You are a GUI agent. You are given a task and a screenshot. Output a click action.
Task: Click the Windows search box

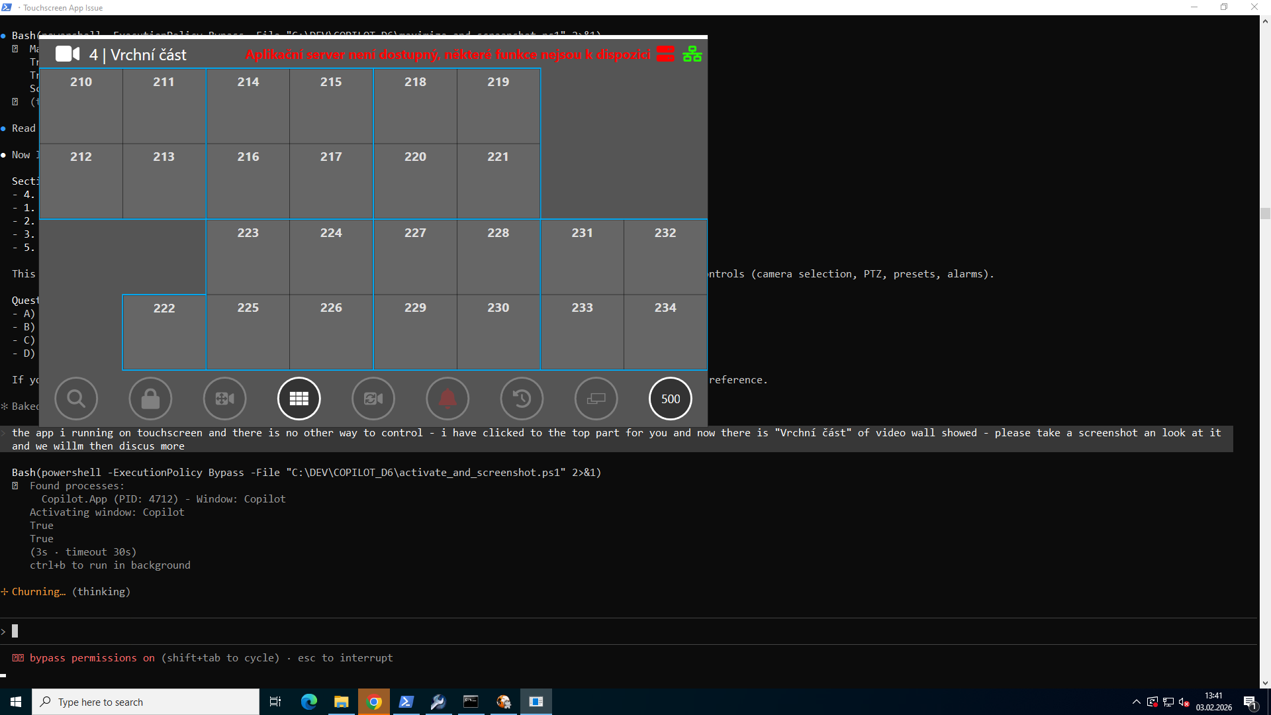pyautogui.click(x=146, y=702)
